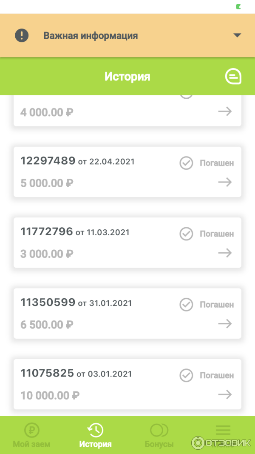Switch to the История tab

coord(95,435)
